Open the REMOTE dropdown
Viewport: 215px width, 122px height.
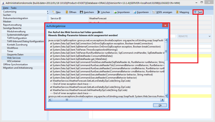coord(194,36)
